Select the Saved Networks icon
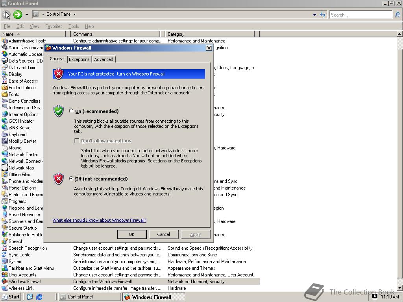The width and height of the screenshot is (403, 302). [5, 214]
